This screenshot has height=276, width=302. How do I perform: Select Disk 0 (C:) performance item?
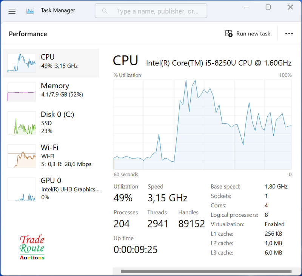[51, 123]
